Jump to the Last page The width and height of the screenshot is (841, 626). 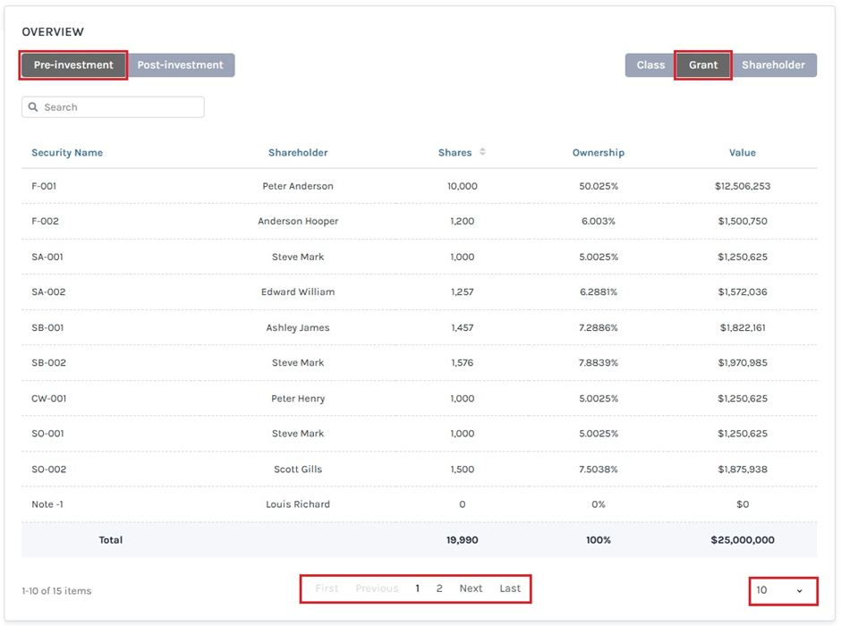pos(510,588)
